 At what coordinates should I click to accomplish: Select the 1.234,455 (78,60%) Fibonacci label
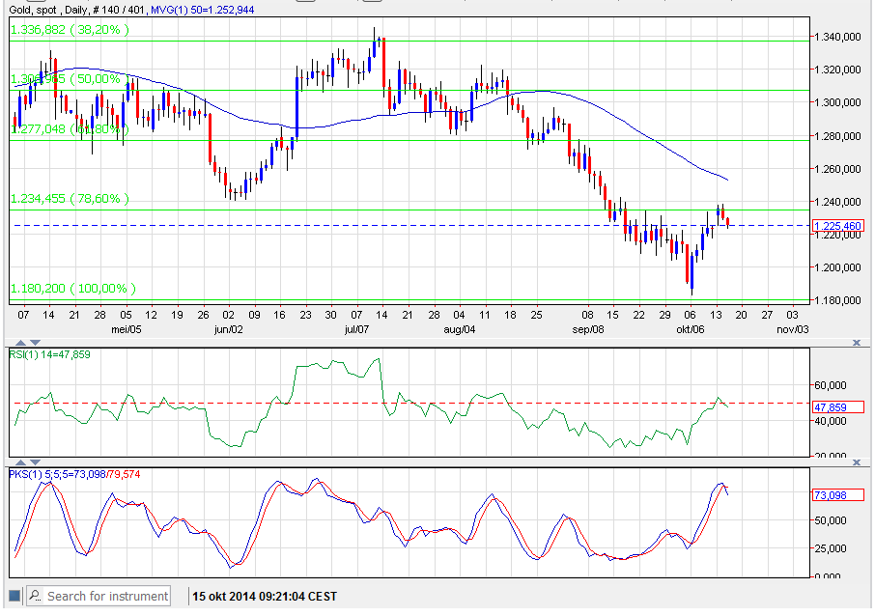pyautogui.click(x=70, y=199)
